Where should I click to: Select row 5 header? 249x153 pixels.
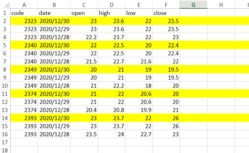5,45
